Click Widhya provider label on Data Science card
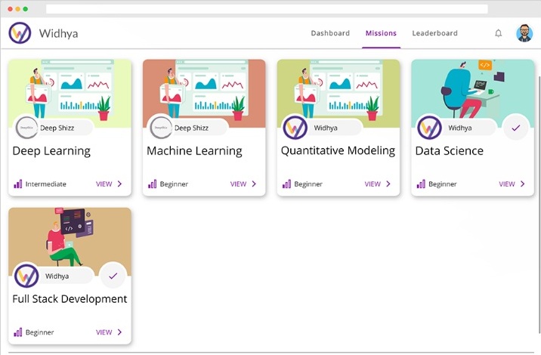Screen dimensions: 541x355 point(459,128)
